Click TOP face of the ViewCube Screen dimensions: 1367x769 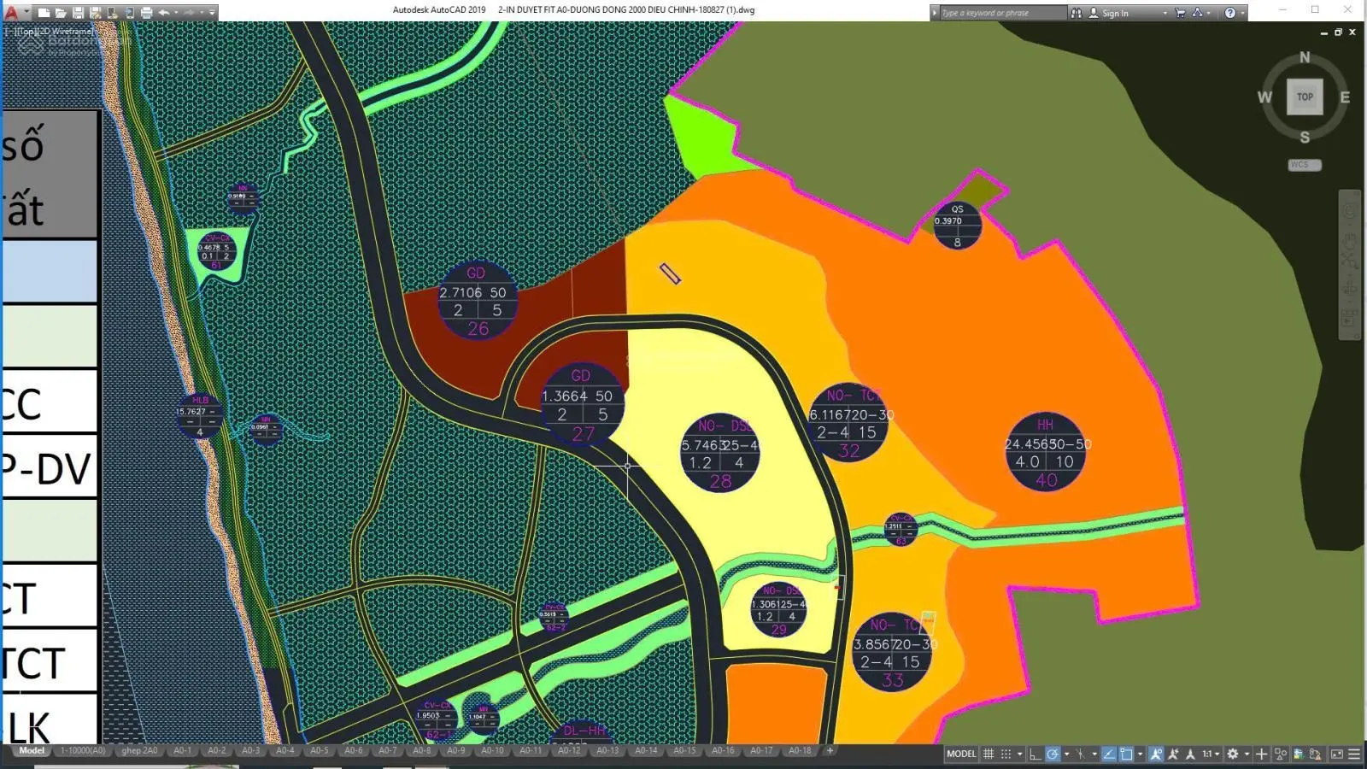tap(1305, 97)
